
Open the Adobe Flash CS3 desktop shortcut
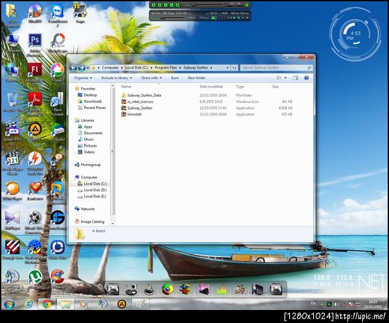click(35, 75)
